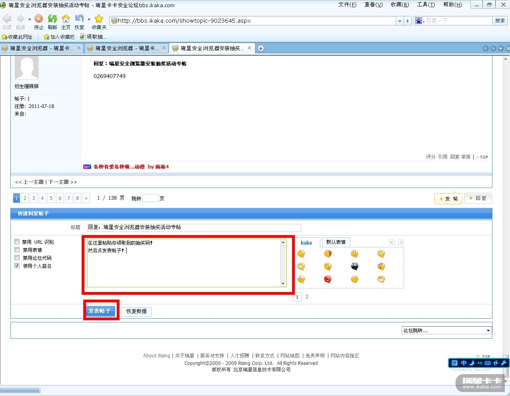Enable the 禁用表情 checkbox
The height and width of the screenshot is (396, 510).
click(x=17, y=250)
